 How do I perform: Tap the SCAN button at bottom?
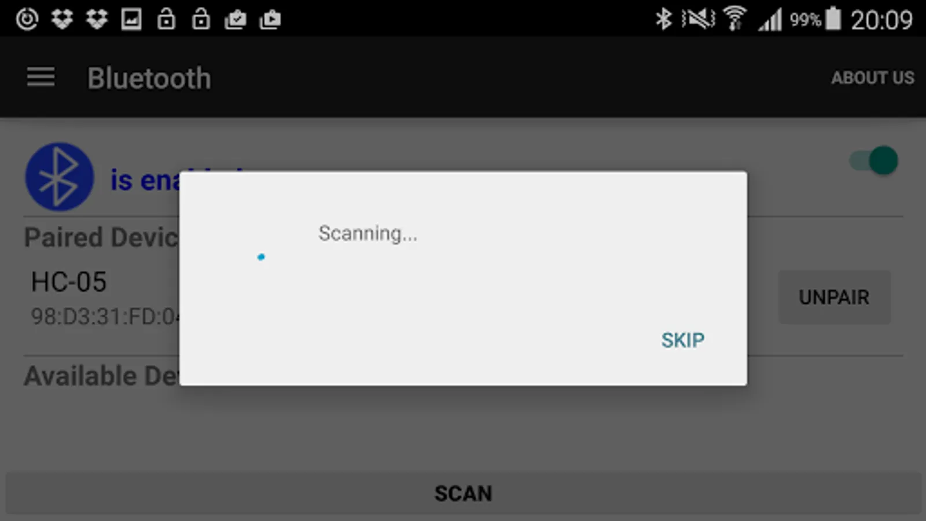point(463,493)
